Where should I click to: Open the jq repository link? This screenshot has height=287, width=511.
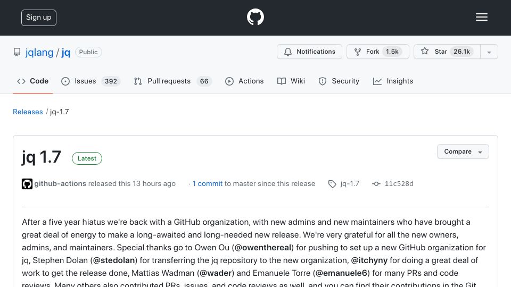click(x=66, y=52)
